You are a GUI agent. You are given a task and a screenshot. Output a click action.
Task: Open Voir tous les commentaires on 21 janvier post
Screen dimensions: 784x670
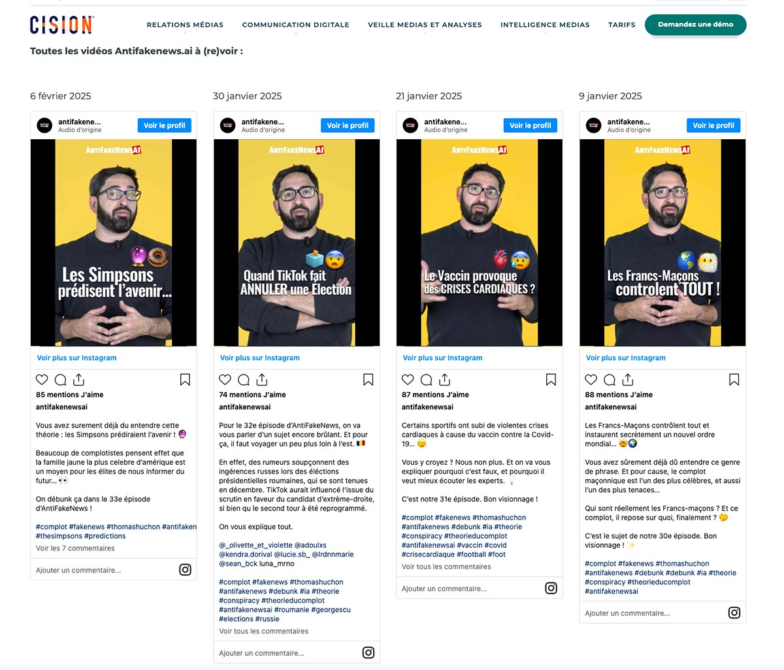pos(446,567)
